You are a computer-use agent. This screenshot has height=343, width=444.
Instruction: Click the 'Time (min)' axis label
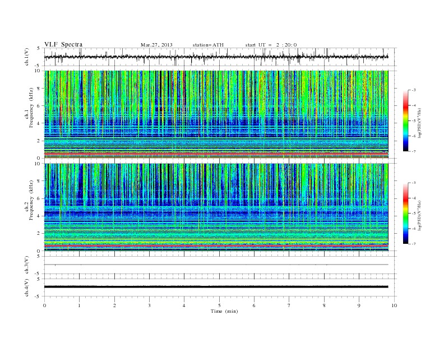point(224,311)
